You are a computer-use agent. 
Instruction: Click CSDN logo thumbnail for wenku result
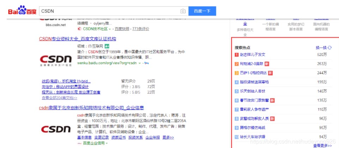[x=56, y=59]
